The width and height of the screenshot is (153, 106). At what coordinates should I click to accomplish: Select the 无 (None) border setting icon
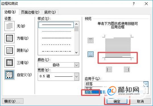[9, 26]
